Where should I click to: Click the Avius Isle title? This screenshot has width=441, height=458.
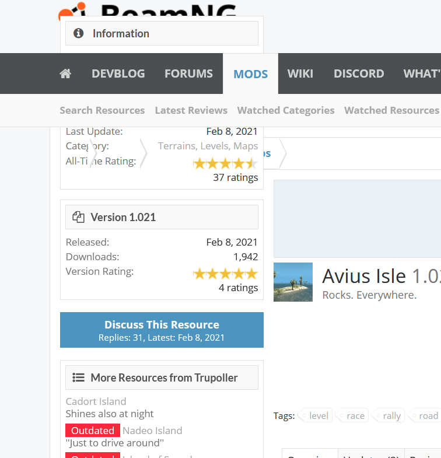[364, 276]
